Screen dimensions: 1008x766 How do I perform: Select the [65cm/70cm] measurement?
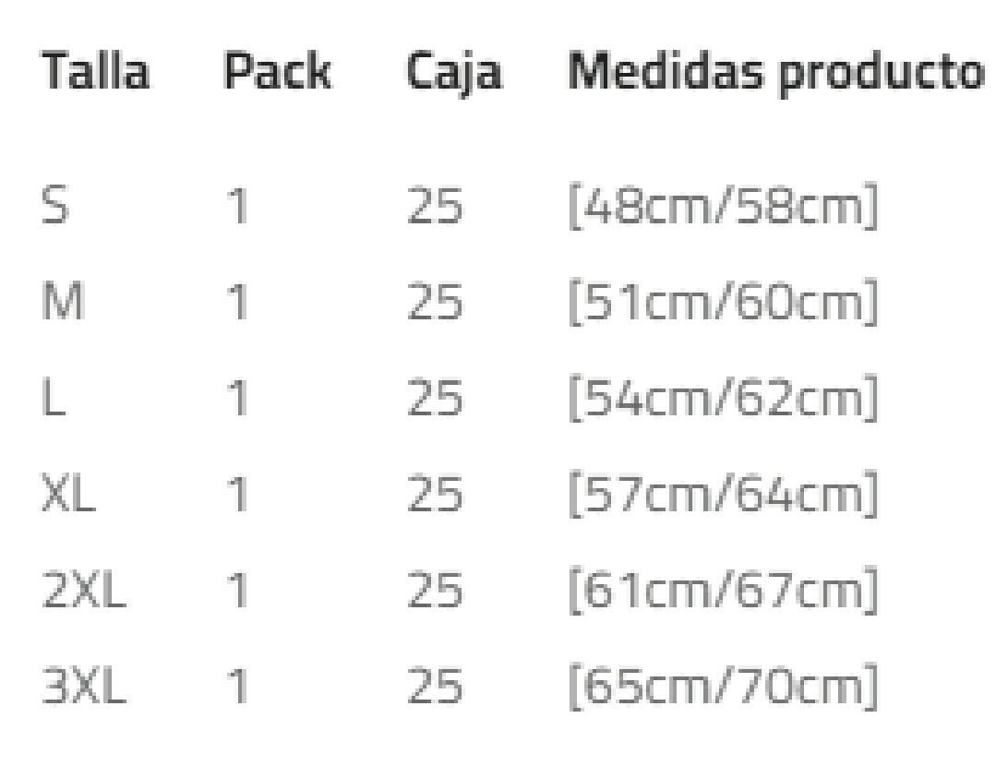pyautogui.click(x=722, y=688)
